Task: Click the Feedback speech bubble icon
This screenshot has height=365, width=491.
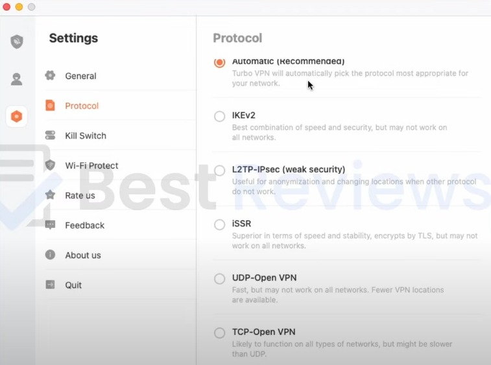Action: coord(50,225)
